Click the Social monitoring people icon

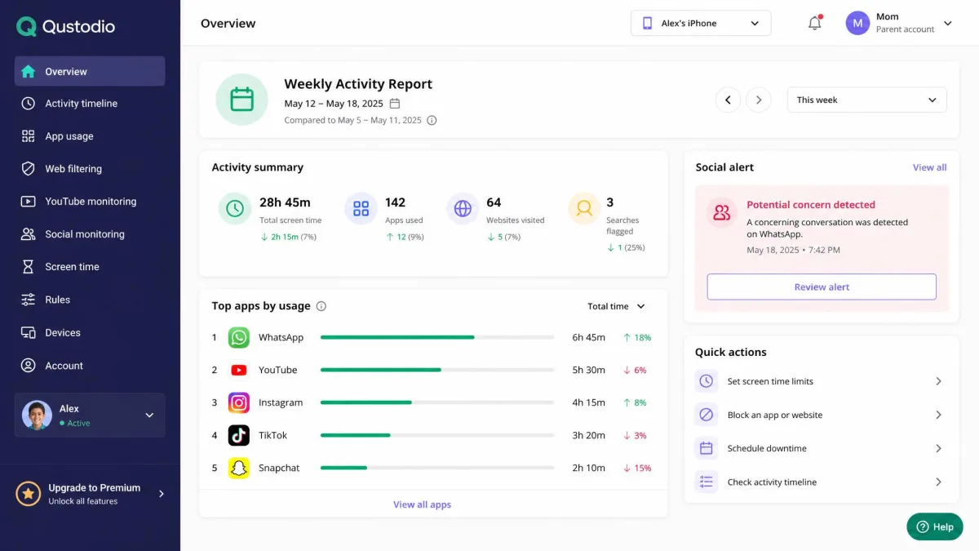28,234
